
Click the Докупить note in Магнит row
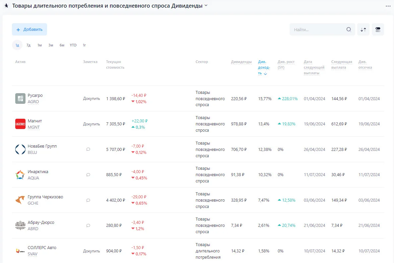click(91, 124)
